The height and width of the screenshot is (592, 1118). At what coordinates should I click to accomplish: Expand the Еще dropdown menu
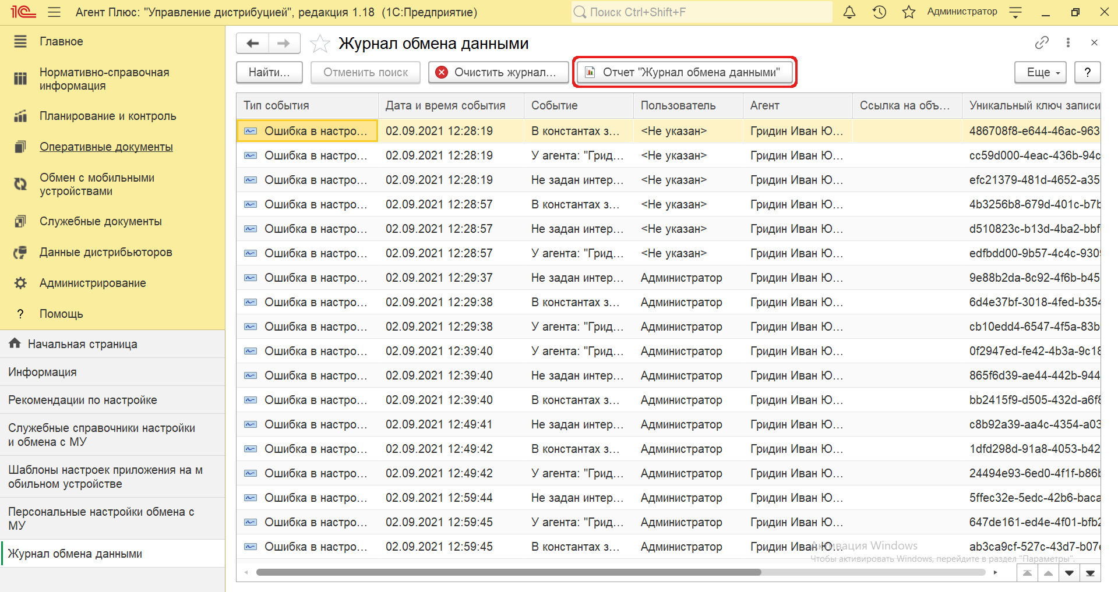point(1040,72)
